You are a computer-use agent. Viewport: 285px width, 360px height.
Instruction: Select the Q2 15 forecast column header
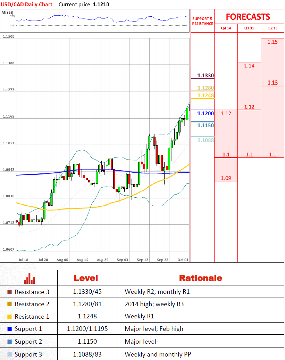273,28
